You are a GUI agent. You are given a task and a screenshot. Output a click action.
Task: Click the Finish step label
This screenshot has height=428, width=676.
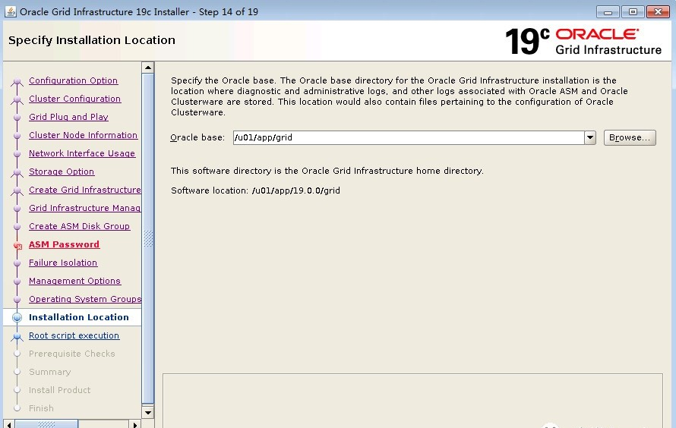(41, 408)
